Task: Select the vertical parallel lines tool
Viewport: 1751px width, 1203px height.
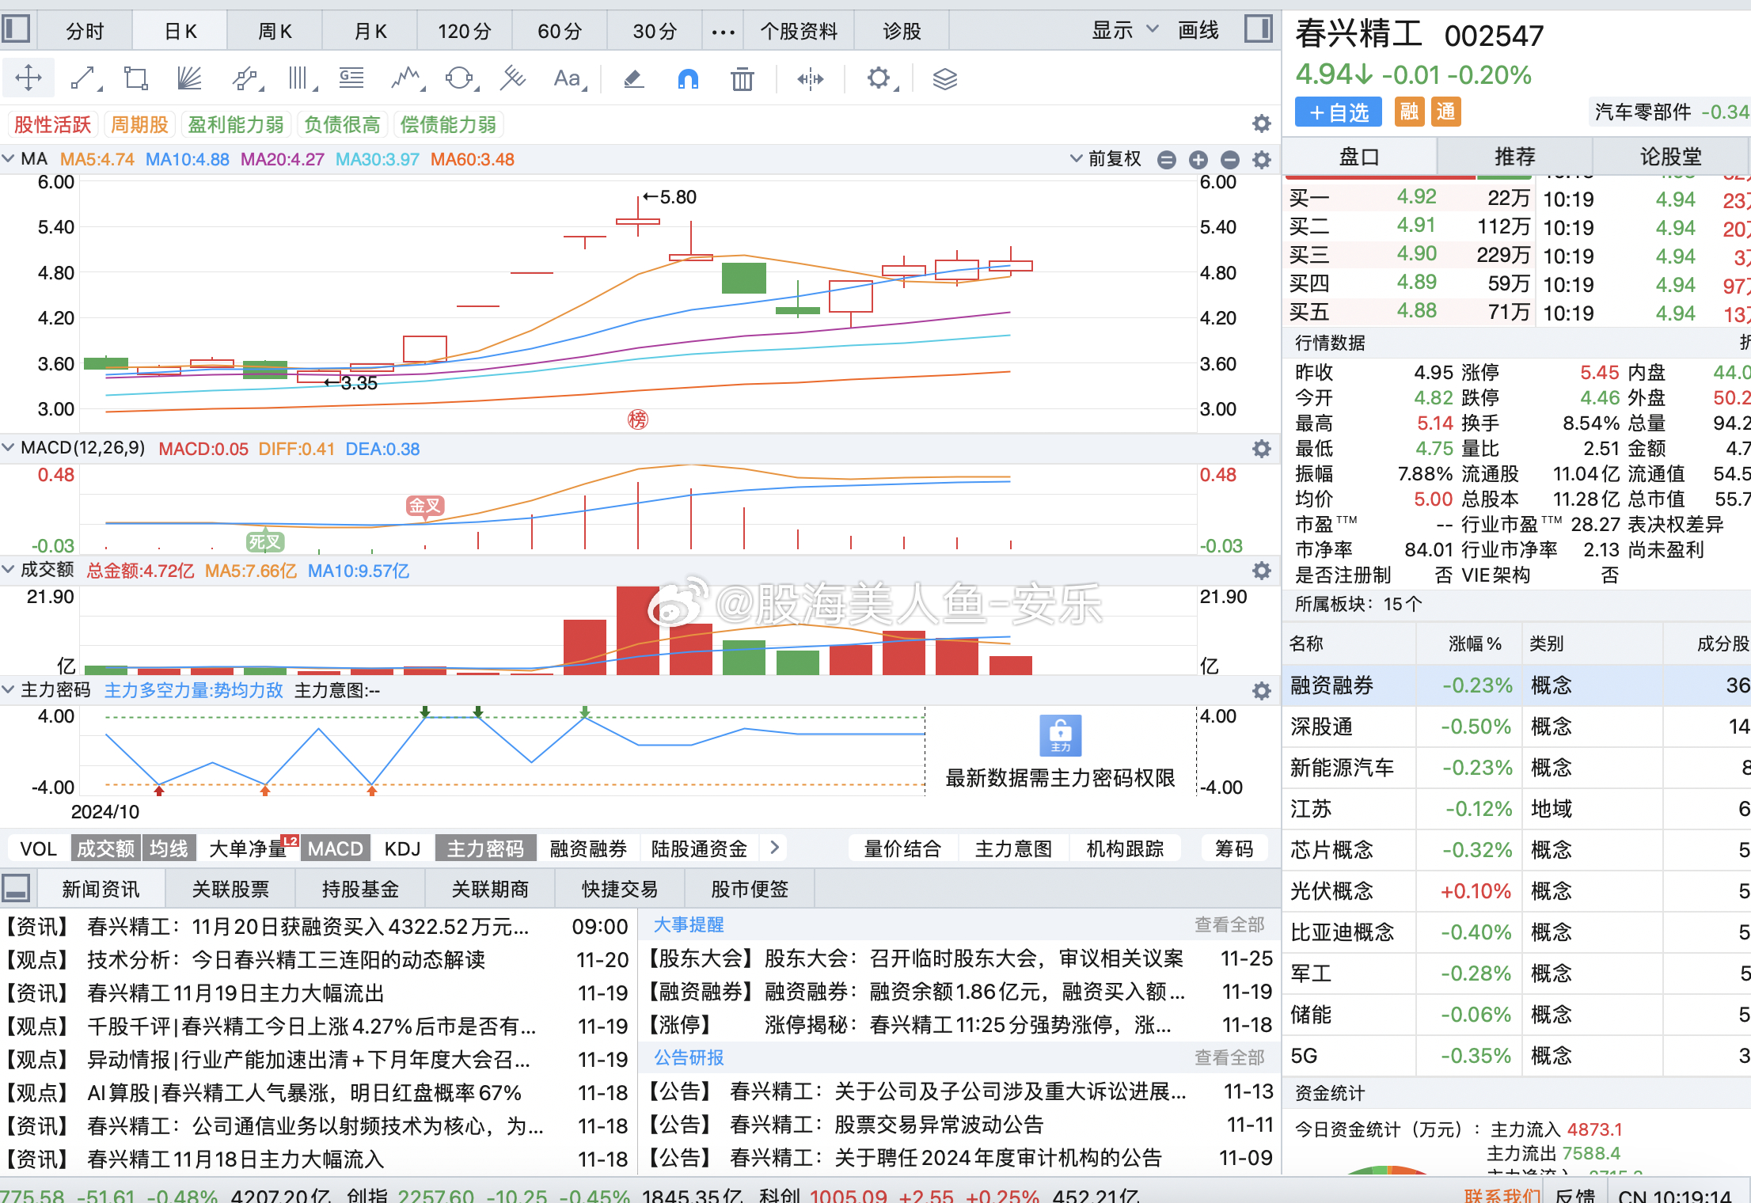Action: [x=301, y=78]
